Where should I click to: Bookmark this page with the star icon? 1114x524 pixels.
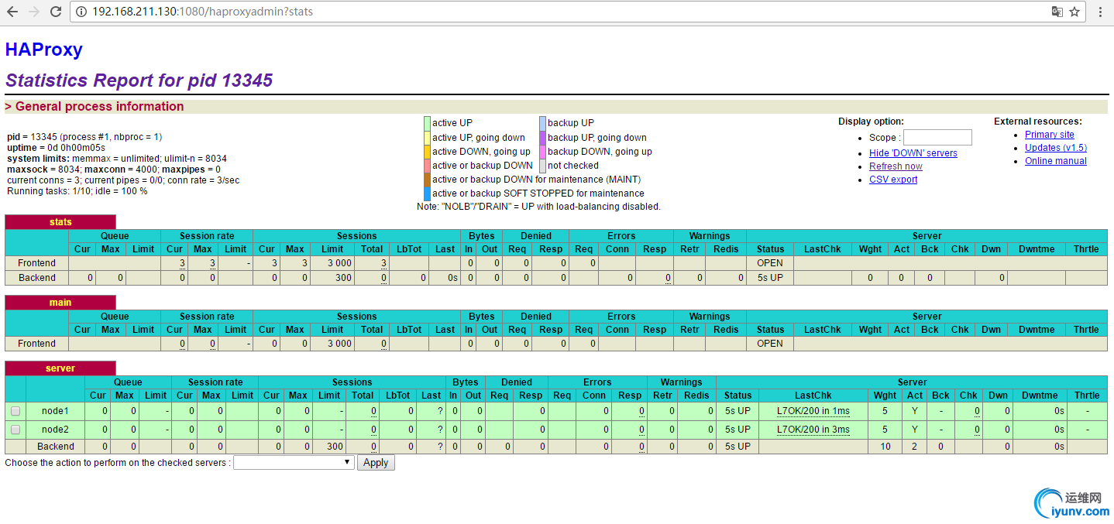(1074, 12)
